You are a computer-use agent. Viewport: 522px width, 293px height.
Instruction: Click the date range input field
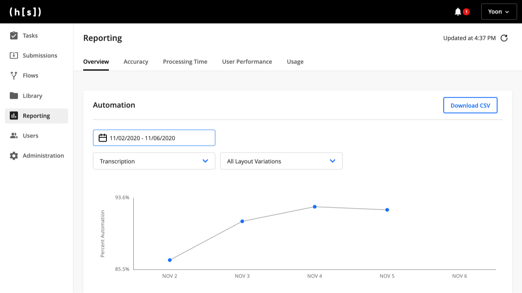coord(159,138)
